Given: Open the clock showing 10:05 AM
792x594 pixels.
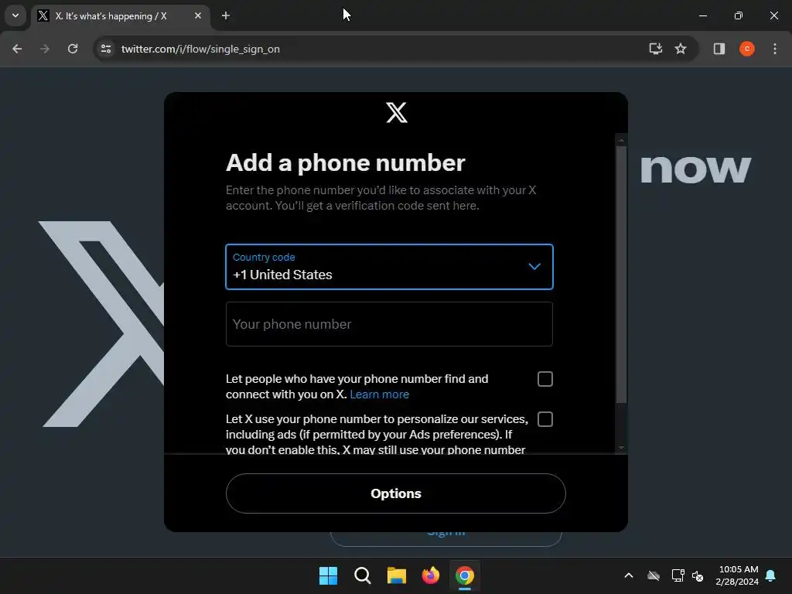Looking at the screenshot, I should coord(737,575).
